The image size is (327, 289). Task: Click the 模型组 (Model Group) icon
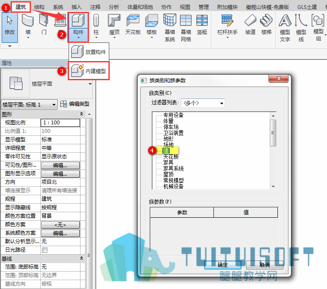tap(318, 20)
